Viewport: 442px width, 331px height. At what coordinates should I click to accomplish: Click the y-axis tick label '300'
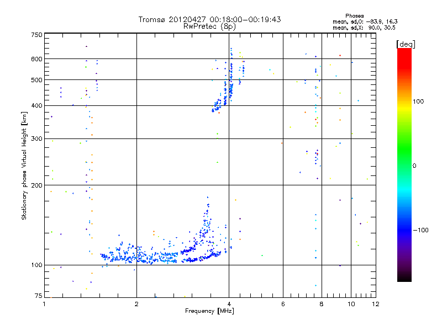tap(36, 138)
